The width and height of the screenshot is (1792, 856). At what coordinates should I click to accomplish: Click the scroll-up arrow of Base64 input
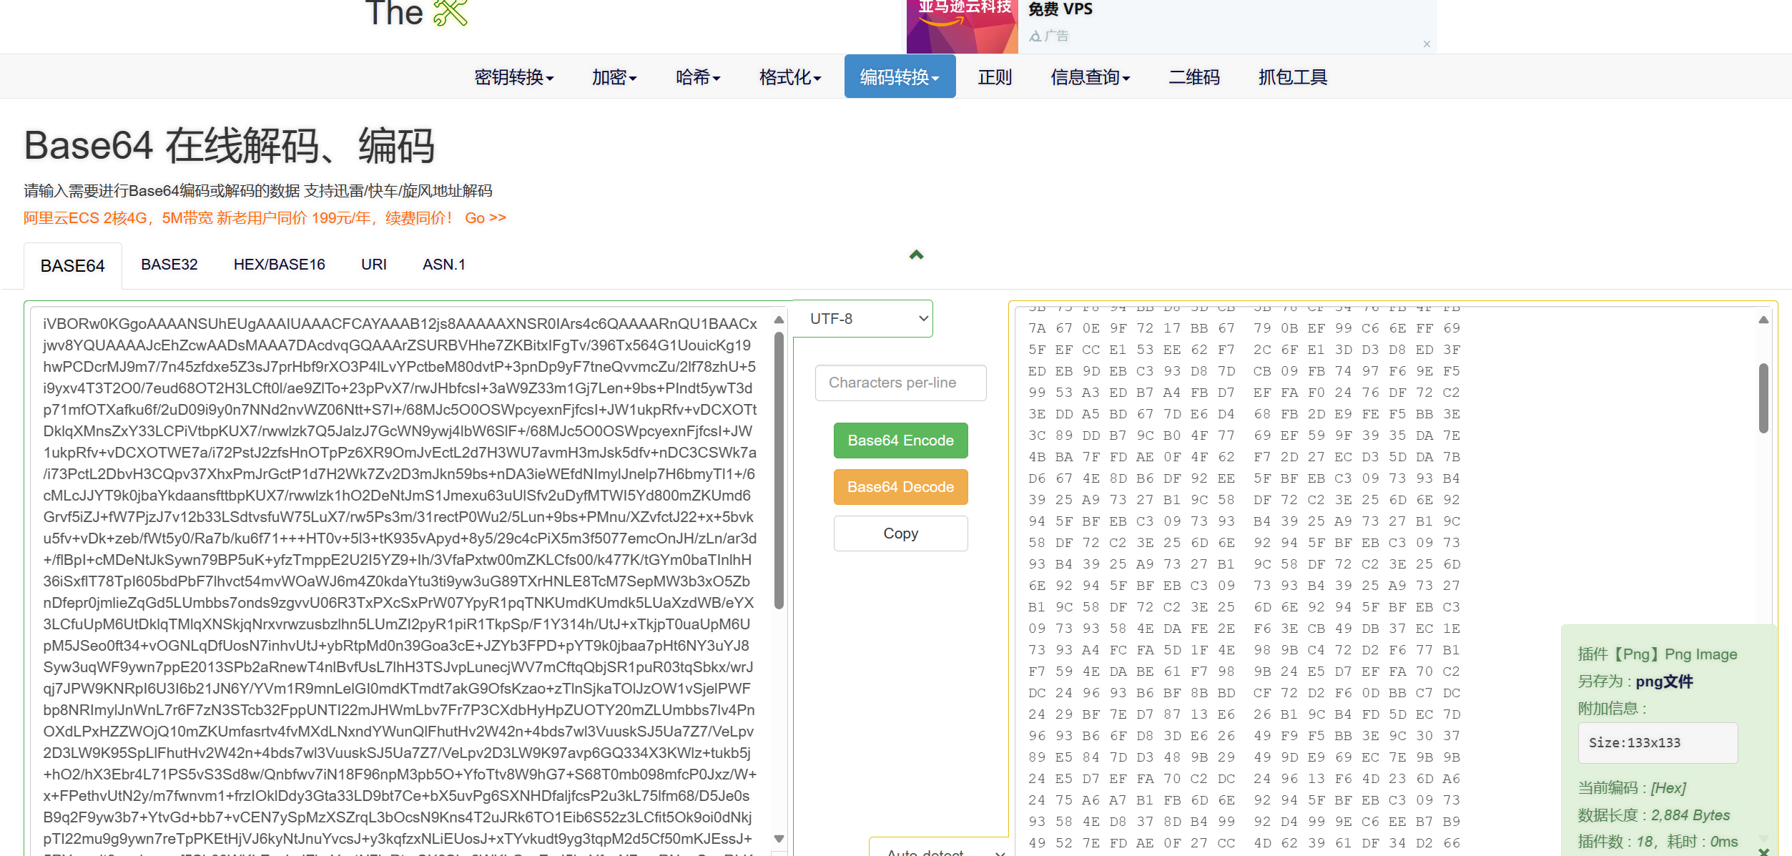(x=779, y=320)
